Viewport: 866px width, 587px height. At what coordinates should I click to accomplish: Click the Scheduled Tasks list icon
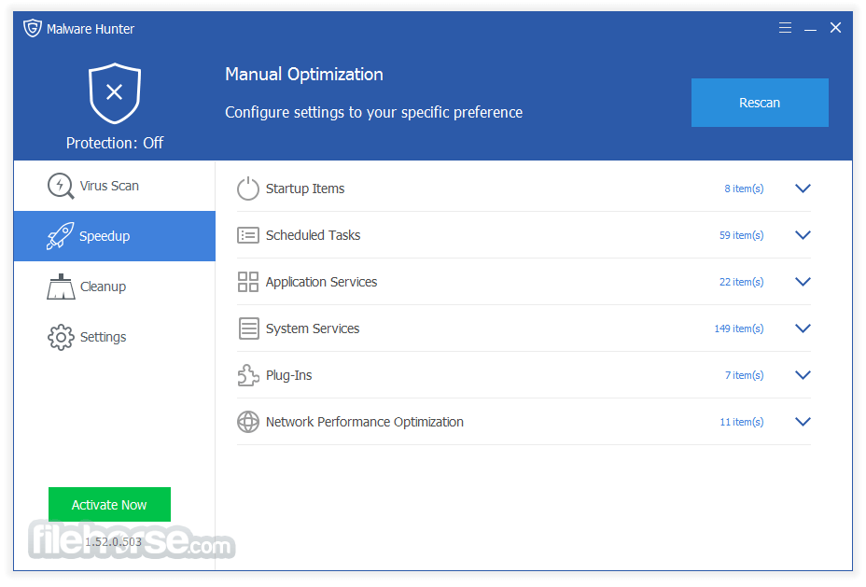tap(248, 235)
